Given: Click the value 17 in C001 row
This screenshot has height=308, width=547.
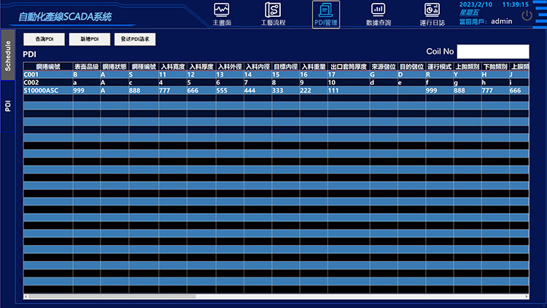Looking at the screenshot, I should click(349, 74).
